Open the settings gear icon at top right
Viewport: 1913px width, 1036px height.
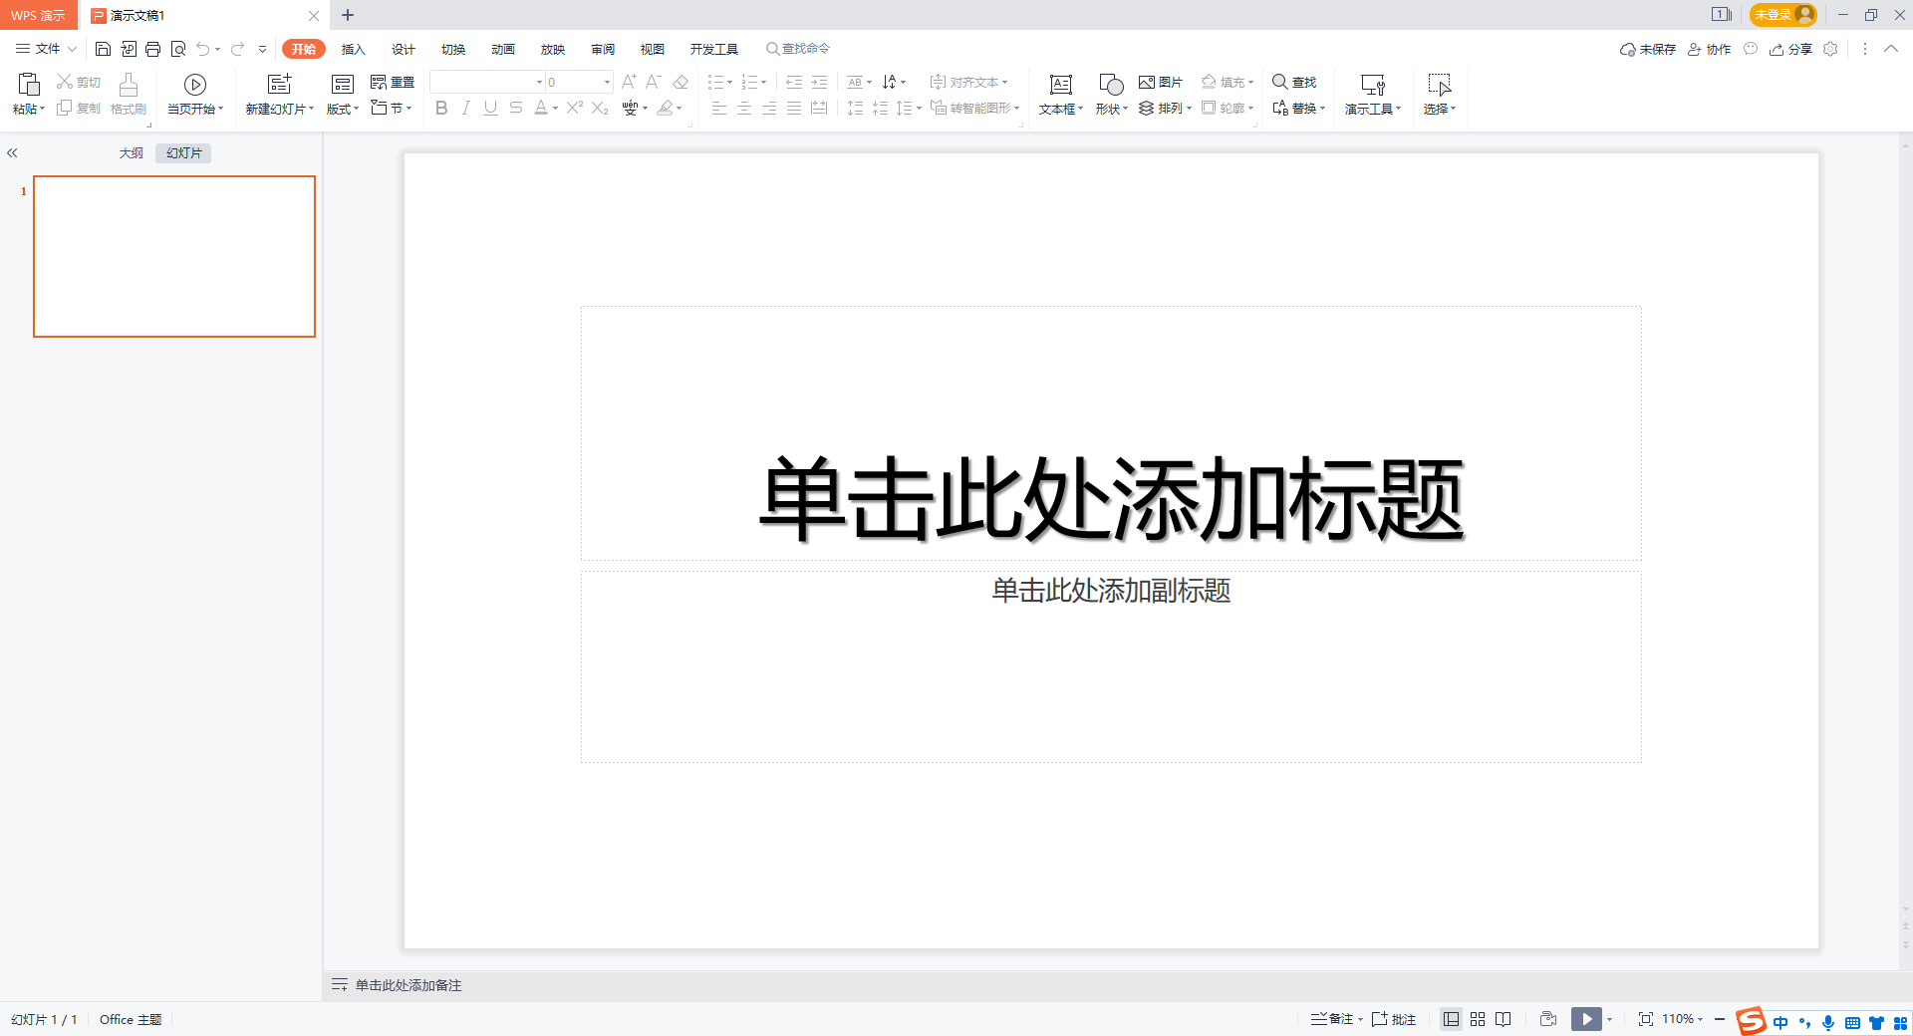point(1830,49)
